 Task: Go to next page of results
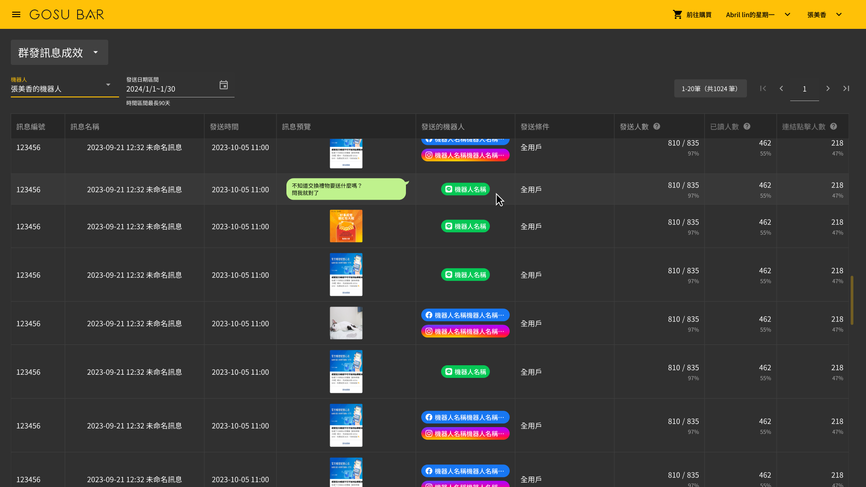coord(828,88)
